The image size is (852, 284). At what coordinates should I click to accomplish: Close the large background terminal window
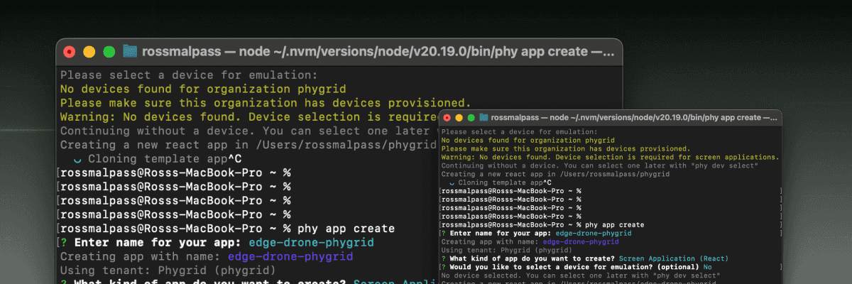(70, 51)
